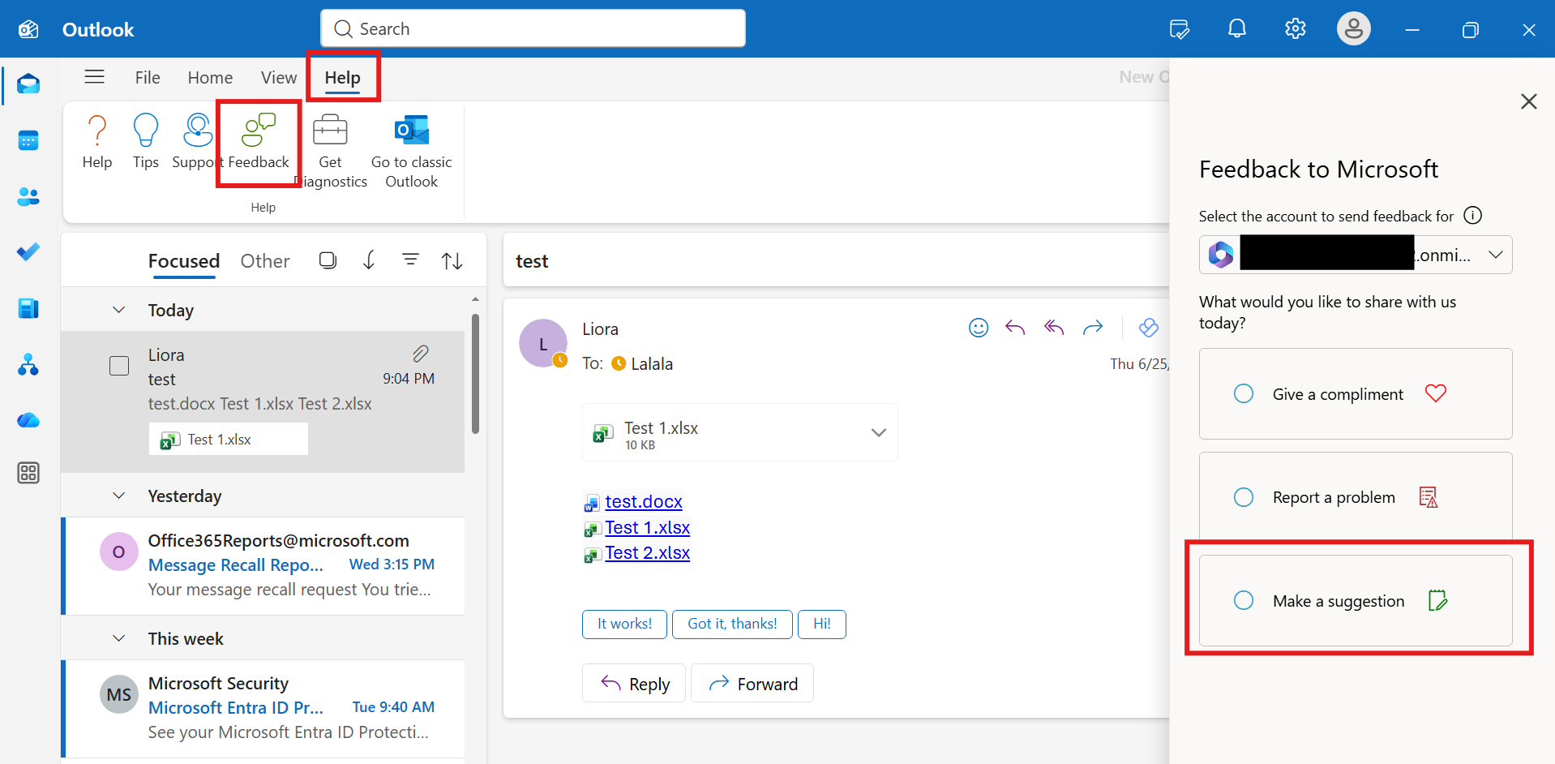Viewport: 1555px width, 764px height.
Task: Click the Reply arrow icon in message header
Action: click(1015, 328)
